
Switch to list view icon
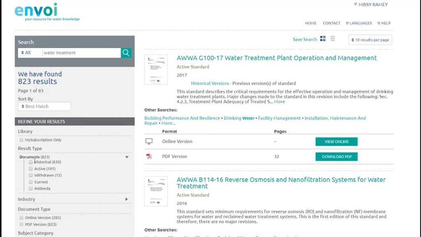pyautogui.click(x=333, y=39)
